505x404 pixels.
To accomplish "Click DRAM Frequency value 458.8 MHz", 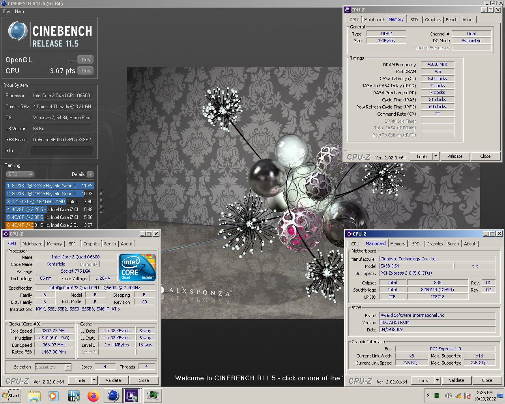I will coord(438,64).
